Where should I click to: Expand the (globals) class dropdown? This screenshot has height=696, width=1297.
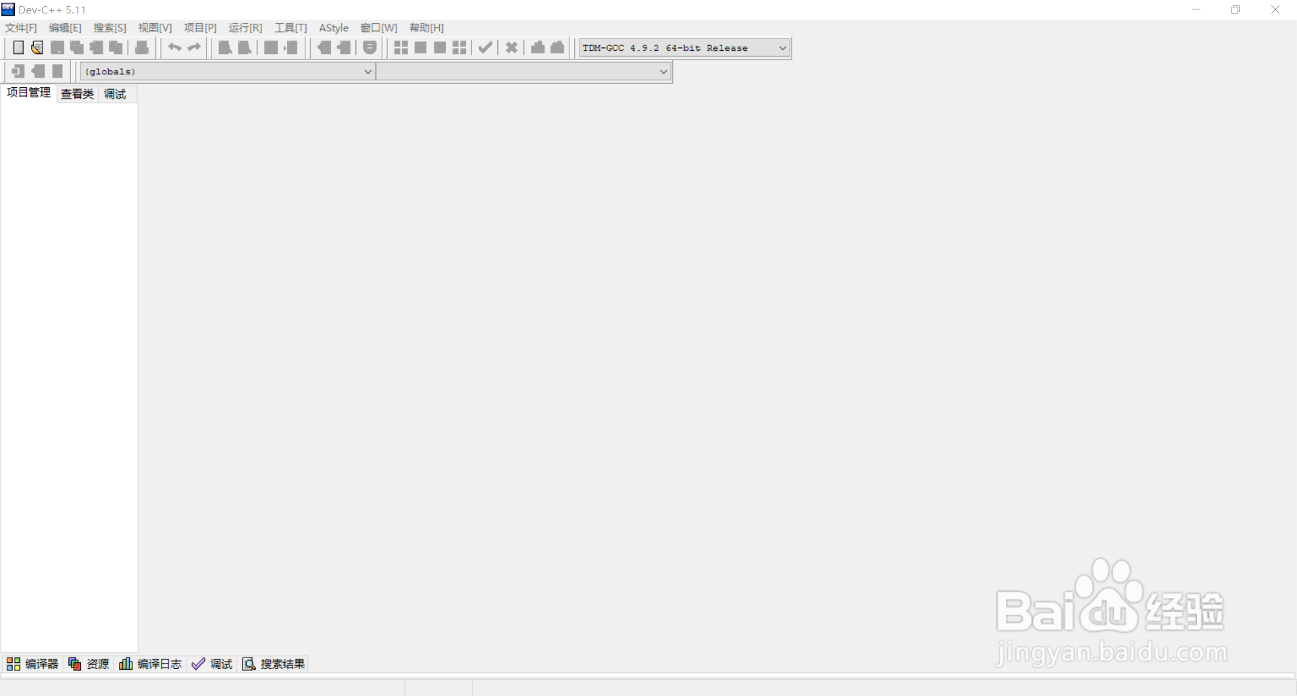tap(228, 72)
